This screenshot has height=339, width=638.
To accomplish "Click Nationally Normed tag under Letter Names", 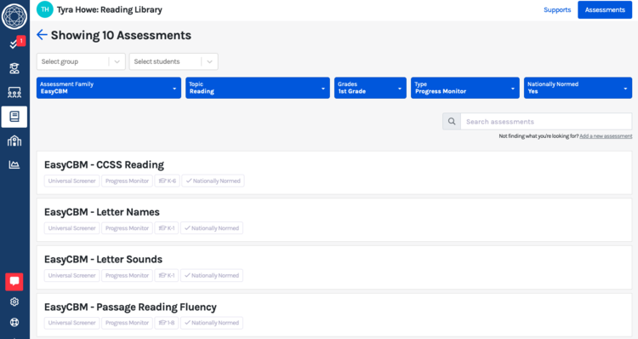I will point(212,228).
